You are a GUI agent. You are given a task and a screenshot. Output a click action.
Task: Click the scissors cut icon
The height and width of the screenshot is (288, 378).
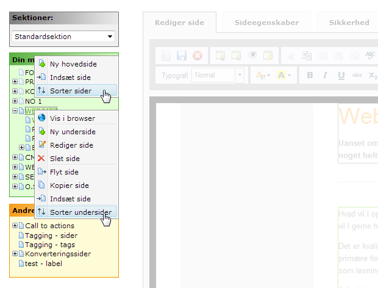(x=291, y=56)
